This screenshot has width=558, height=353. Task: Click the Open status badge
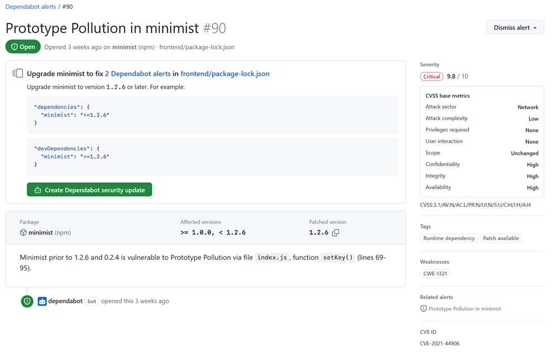(23, 47)
